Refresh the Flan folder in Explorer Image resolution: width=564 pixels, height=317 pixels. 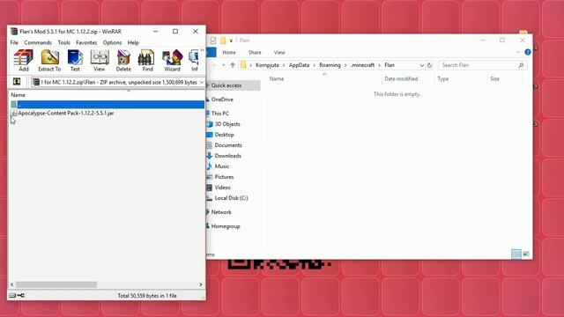click(x=429, y=65)
